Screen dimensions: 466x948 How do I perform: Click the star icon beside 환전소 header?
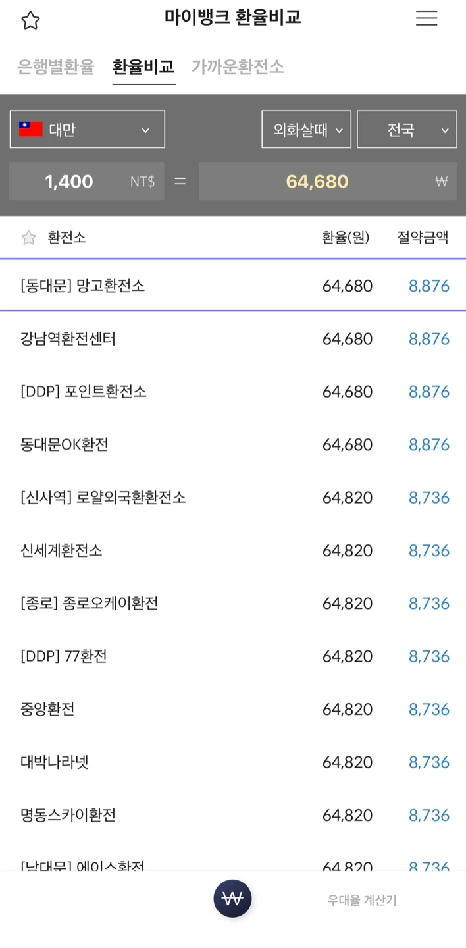click(28, 237)
